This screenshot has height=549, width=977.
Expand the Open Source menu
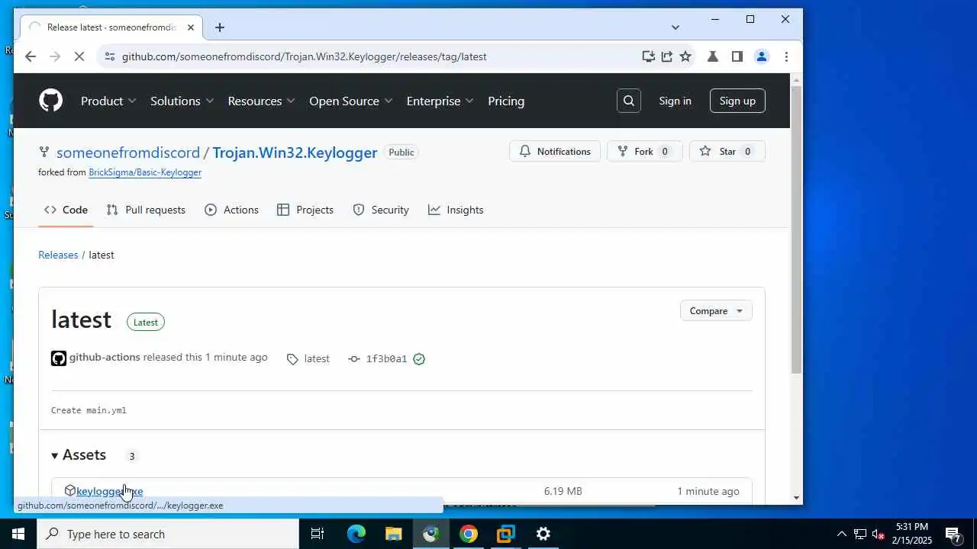tap(350, 101)
